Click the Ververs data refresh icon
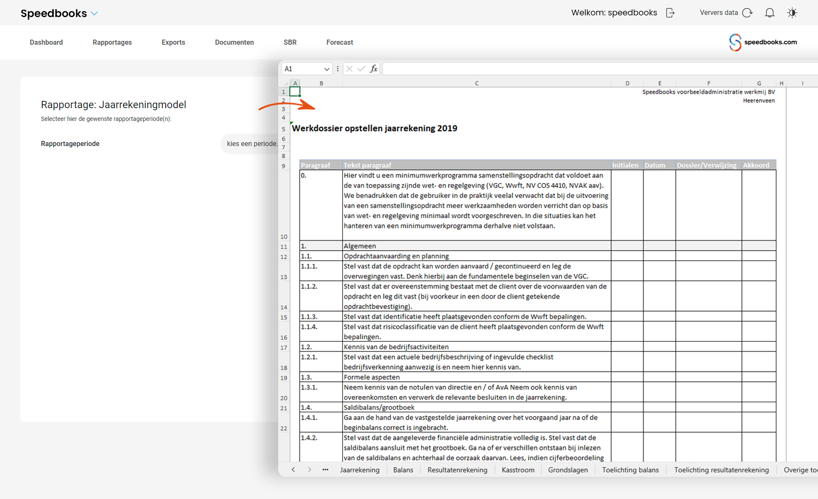Screen dimensions: 818x499 pos(747,13)
